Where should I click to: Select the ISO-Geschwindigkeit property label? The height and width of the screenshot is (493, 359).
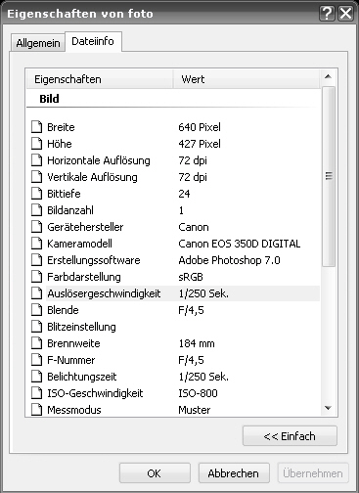95,393
